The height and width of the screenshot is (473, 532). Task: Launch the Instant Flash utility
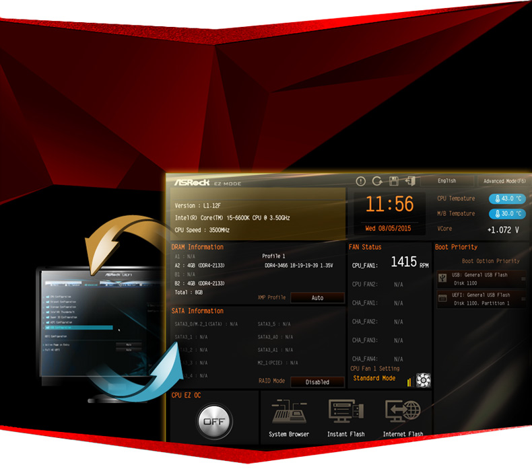coord(345,417)
